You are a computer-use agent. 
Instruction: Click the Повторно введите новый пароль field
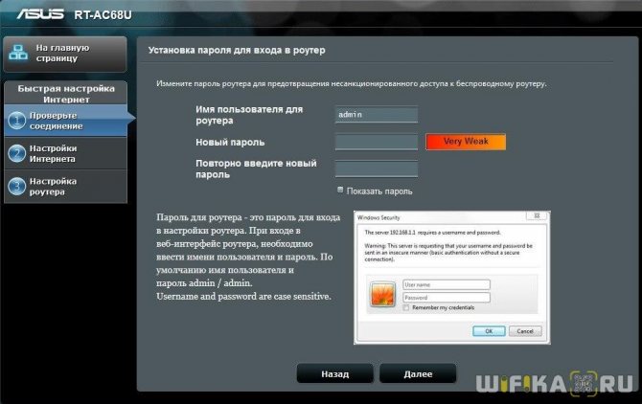point(377,168)
